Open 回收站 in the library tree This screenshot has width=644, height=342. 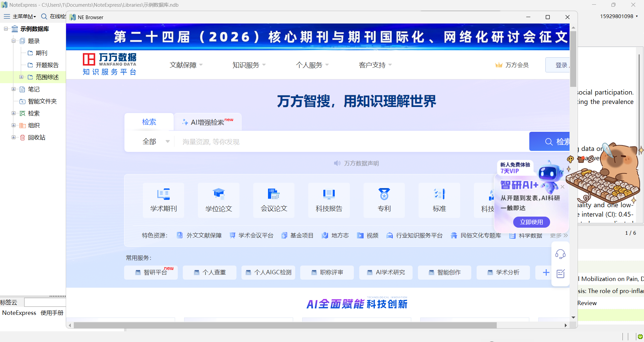(x=36, y=137)
